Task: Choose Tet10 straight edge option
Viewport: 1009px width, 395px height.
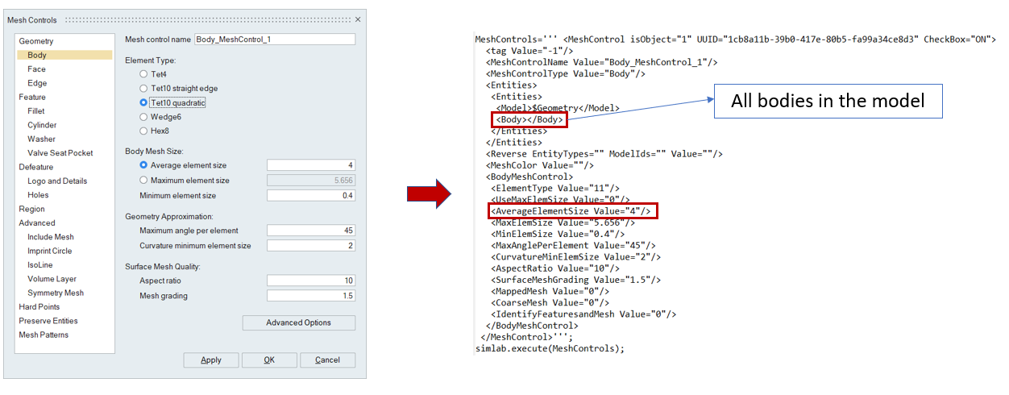Action: 143,89
